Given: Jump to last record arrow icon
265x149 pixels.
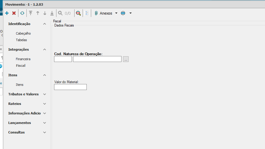Looking at the screenshot, I should click(52, 13).
